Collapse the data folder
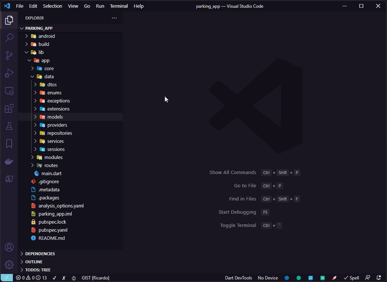The width and height of the screenshot is (387, 282). pos(70,76)
